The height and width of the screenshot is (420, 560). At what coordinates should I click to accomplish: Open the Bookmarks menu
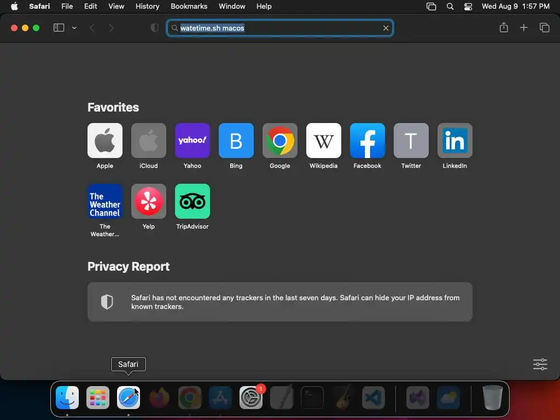(x=189, y=7)
